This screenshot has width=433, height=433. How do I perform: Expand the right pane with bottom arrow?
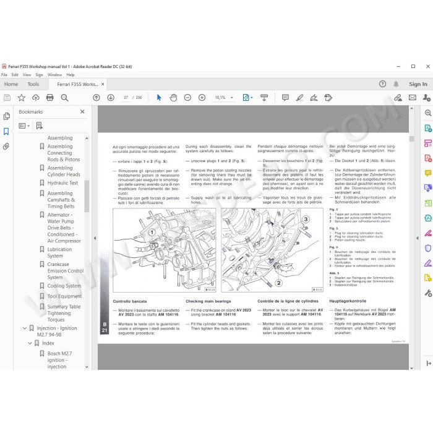coord(428,364)
